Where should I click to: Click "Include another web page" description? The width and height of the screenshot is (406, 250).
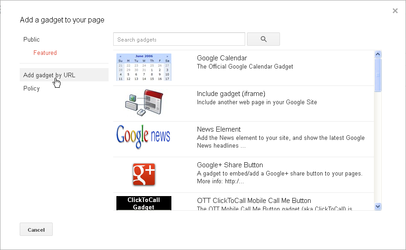click(x=257, y=102)
